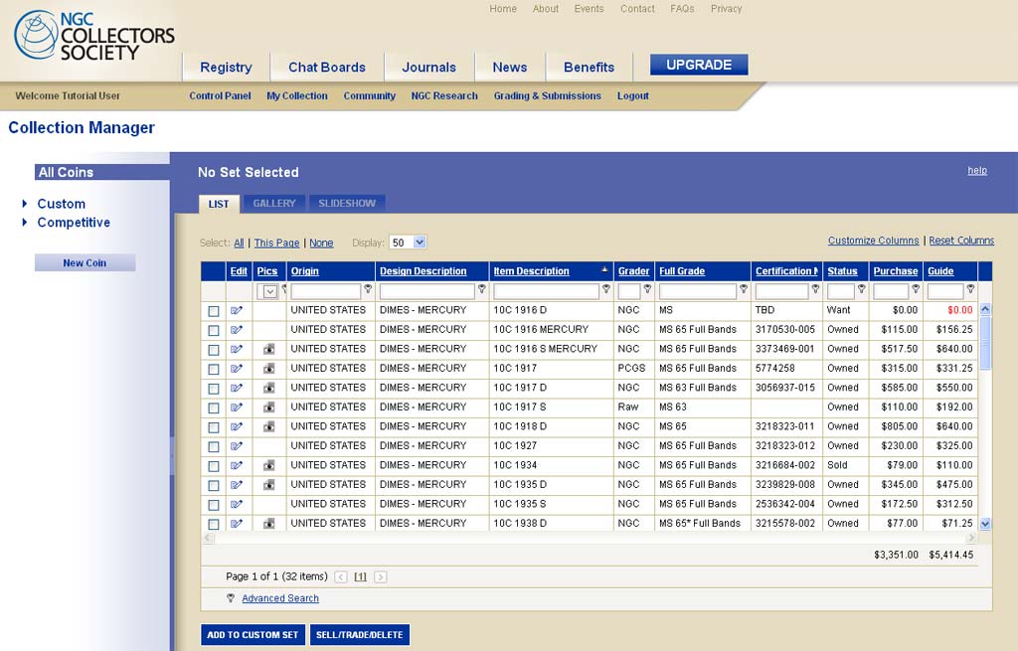
Task: View picture icon for 10C 1917 D
Action: tap(268, 389)
